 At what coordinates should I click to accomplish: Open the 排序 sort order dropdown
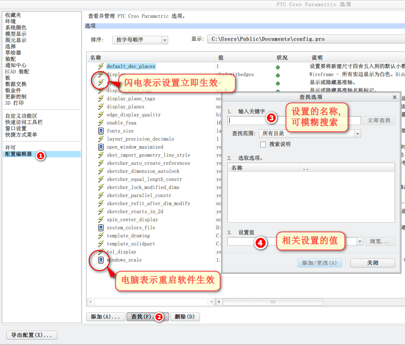140,40
